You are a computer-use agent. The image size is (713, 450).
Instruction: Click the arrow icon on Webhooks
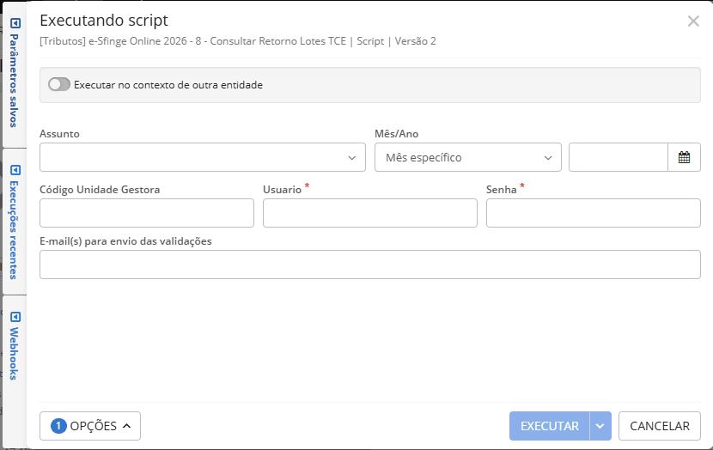pyautogui.click(x=15, y=316)
